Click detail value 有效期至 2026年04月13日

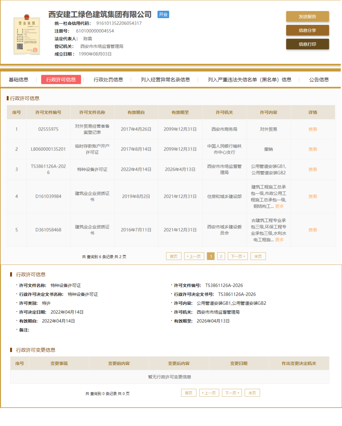213,321
